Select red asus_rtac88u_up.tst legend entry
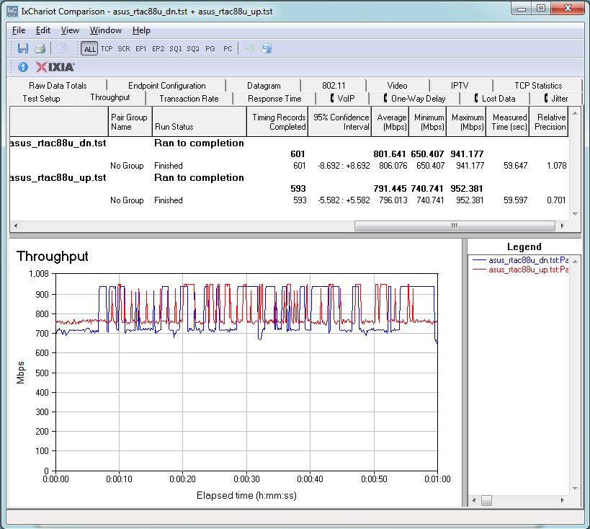This screenshot has width=590, height=529. (x=520, y=270)
